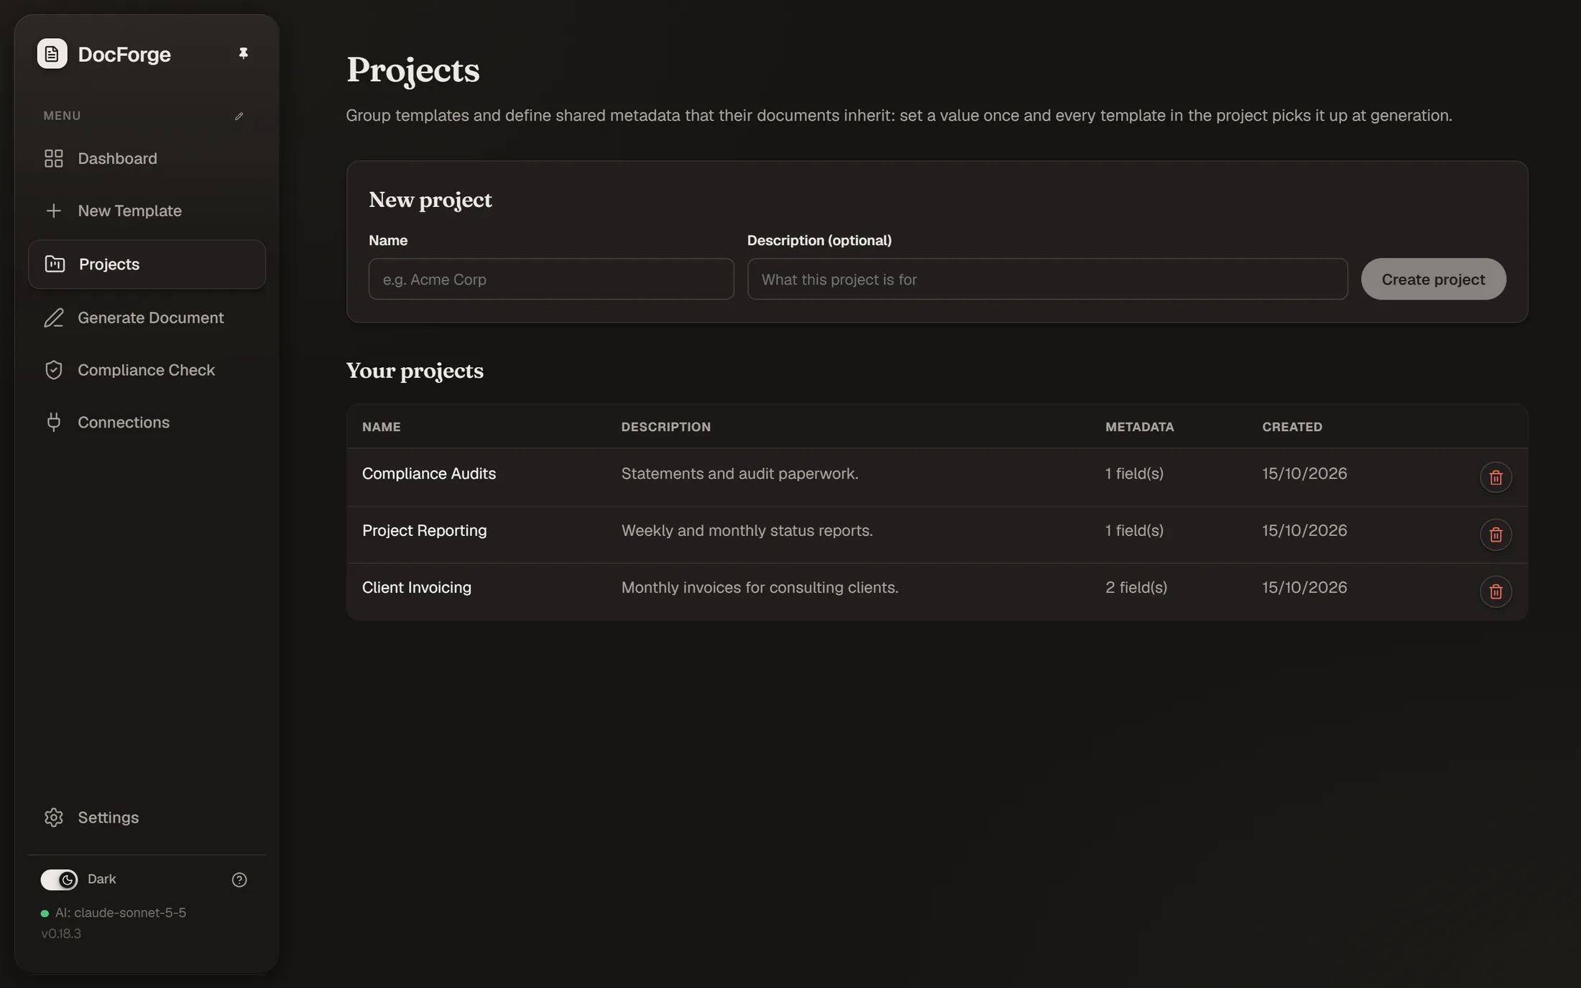Click the AI: claude-sonnet-5-5 status text

(x=120, y=913)
